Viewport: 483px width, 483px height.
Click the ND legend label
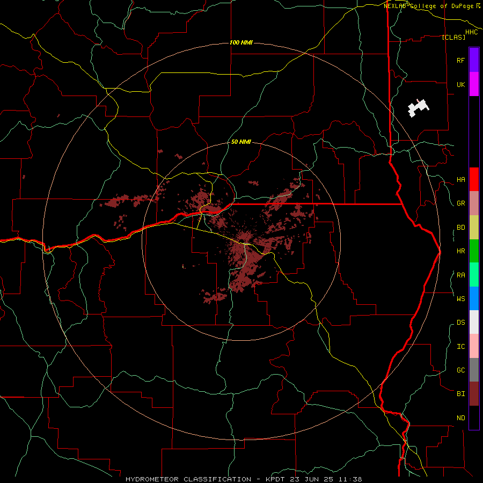pyautogui.click(x=460, y=418)
